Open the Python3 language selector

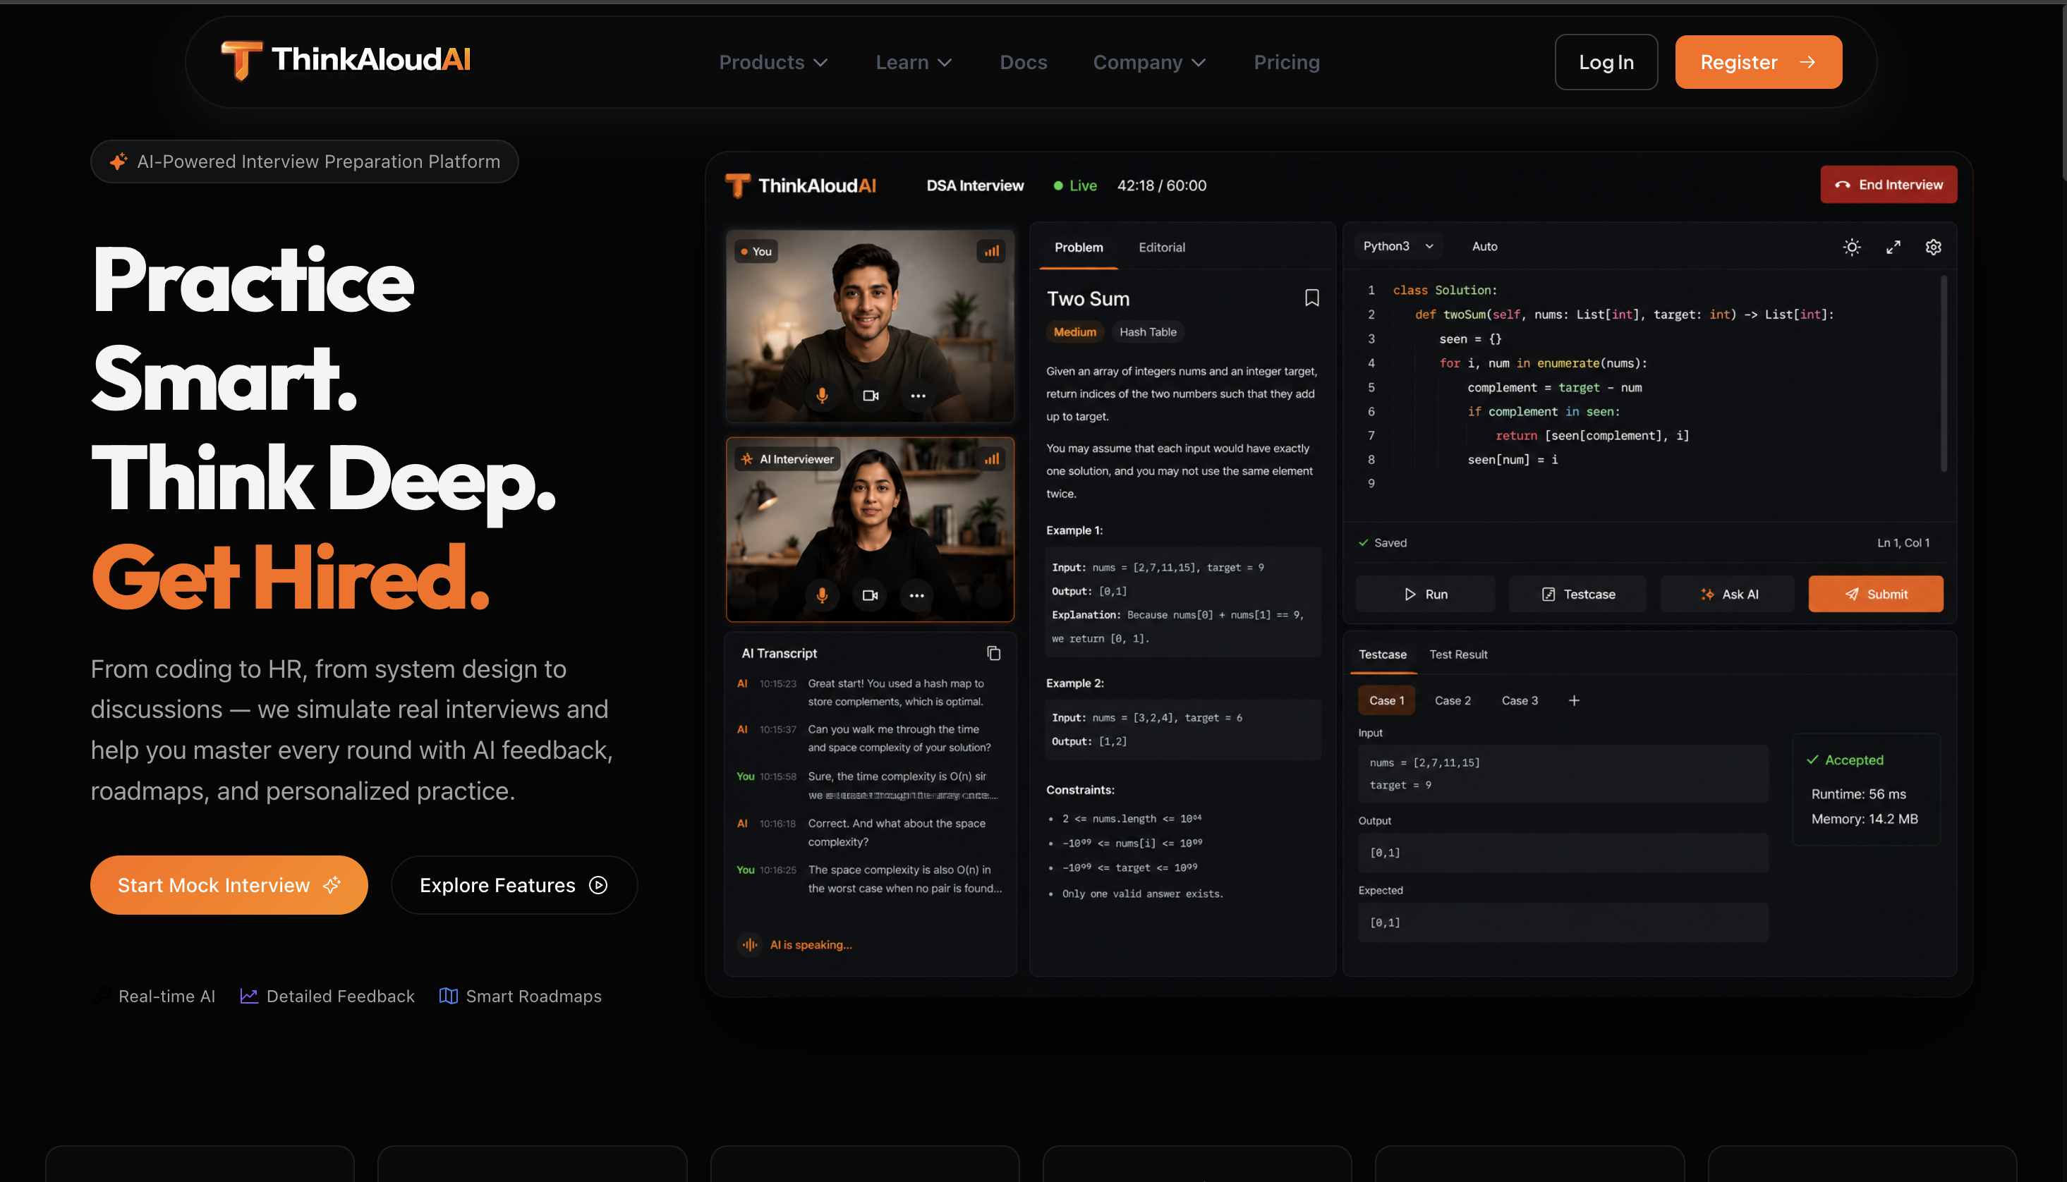pyautogui.click(x=1398, y=246)
